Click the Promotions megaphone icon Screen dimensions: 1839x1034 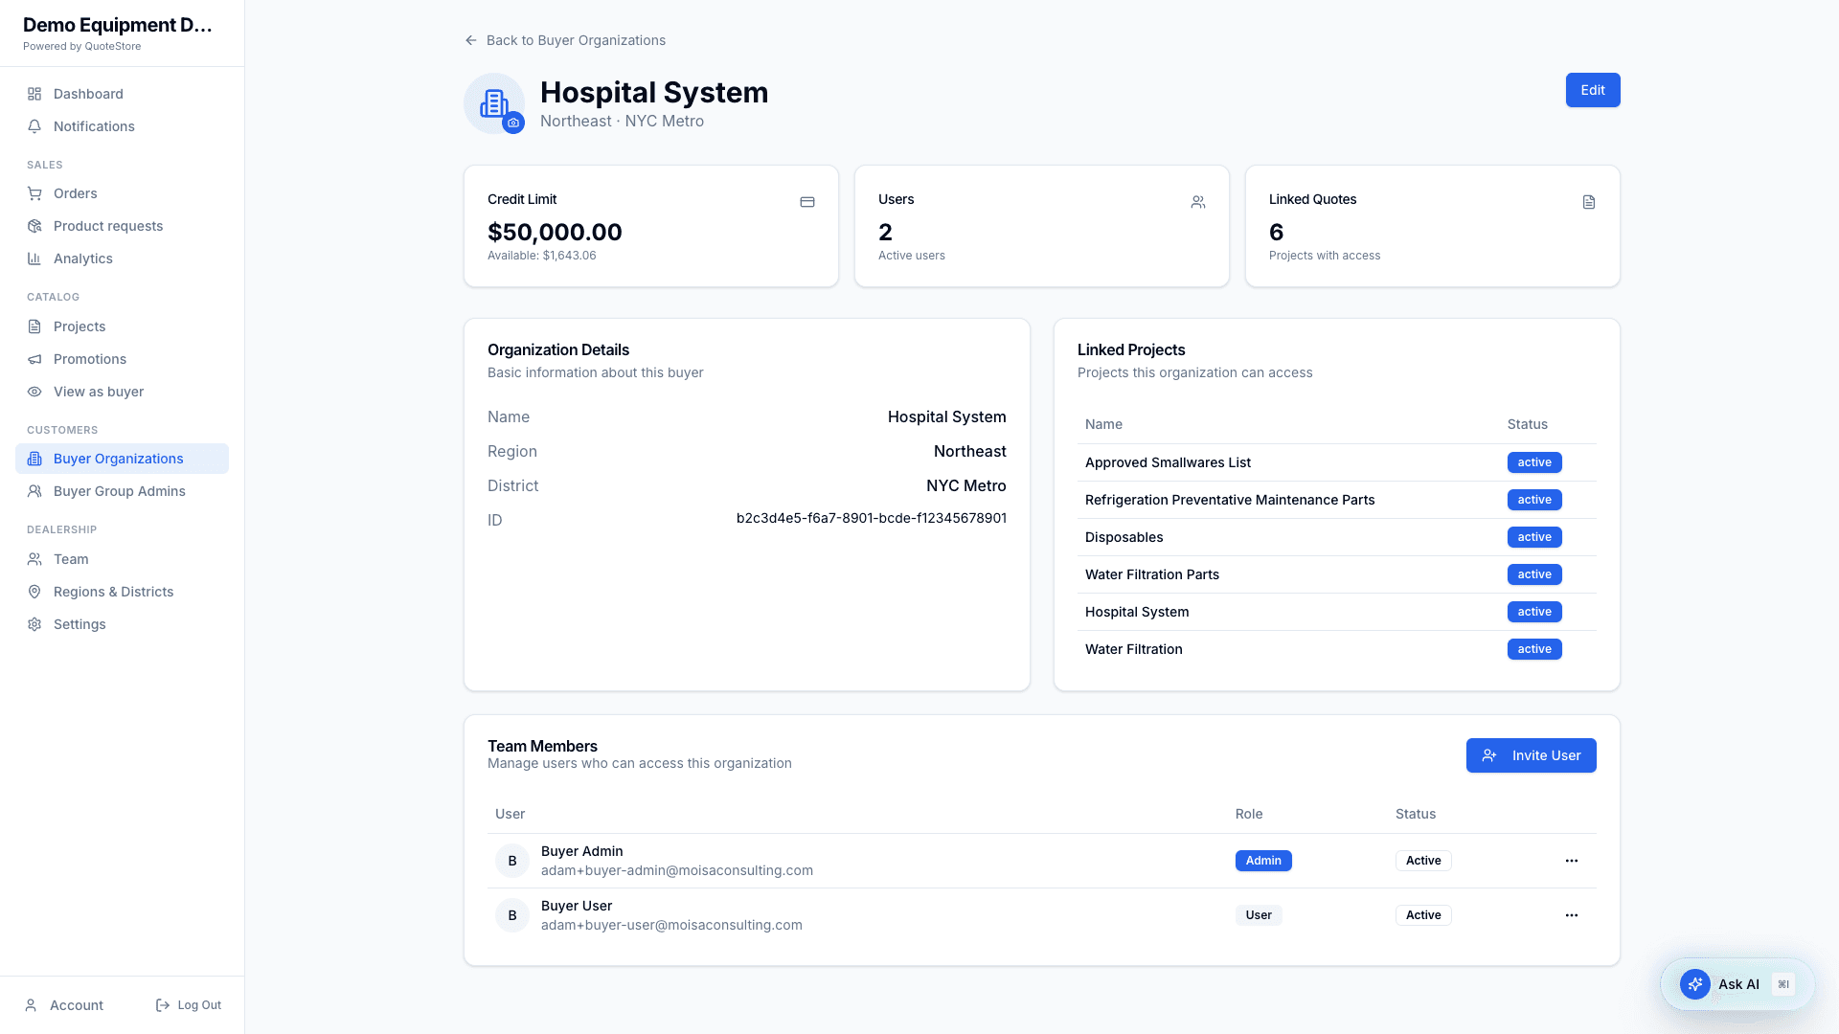(x=34, y=359)
